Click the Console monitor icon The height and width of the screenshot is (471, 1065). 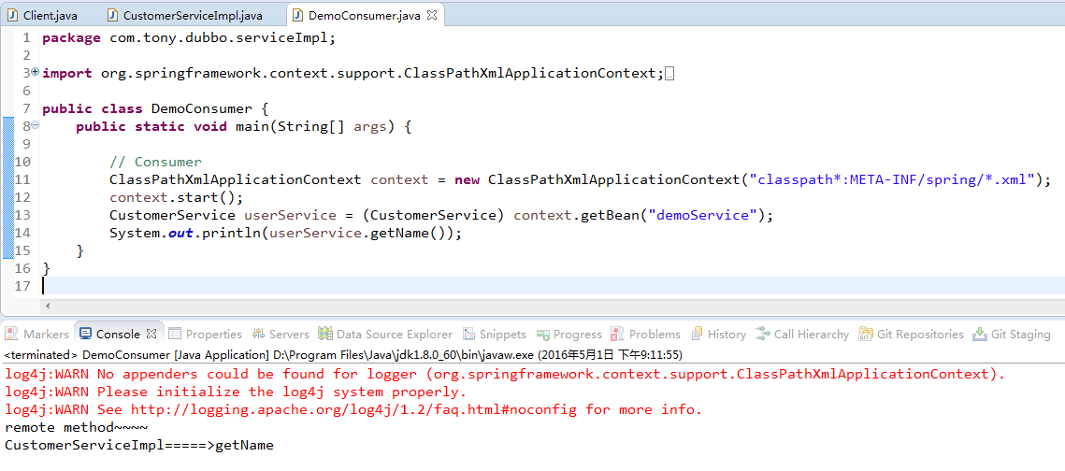pos(86,334)
